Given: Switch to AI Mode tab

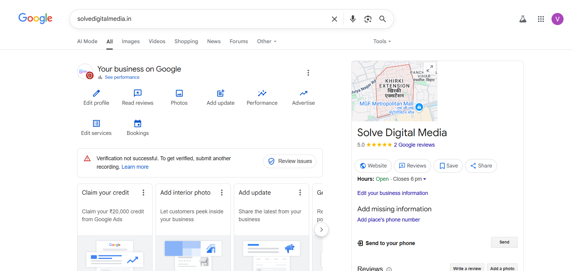Looking at the screenshot, I should coord(87,41).
